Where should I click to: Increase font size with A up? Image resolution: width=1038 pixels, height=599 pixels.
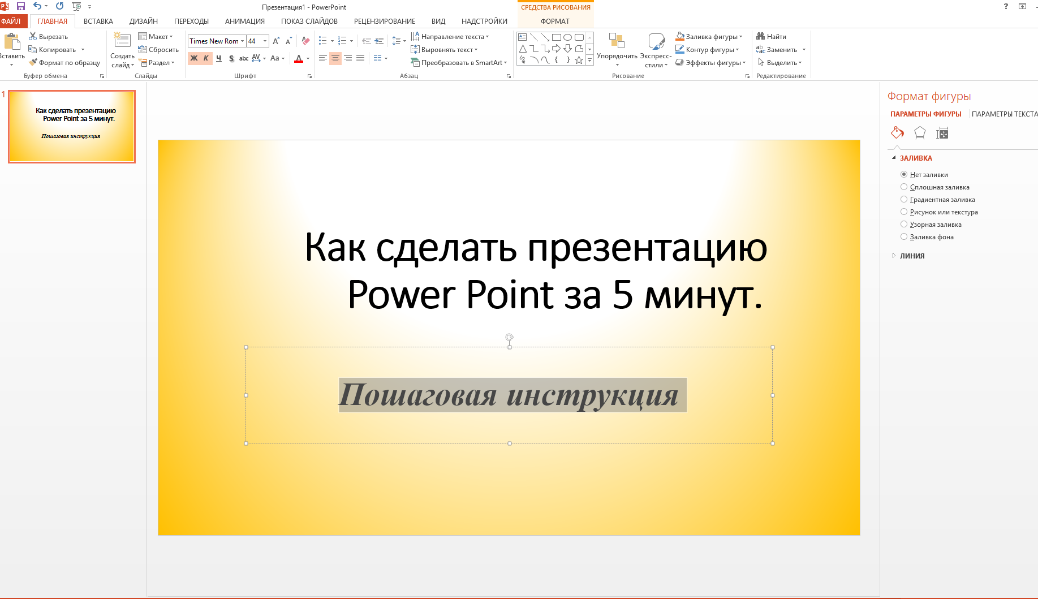[x=276, y=41]
